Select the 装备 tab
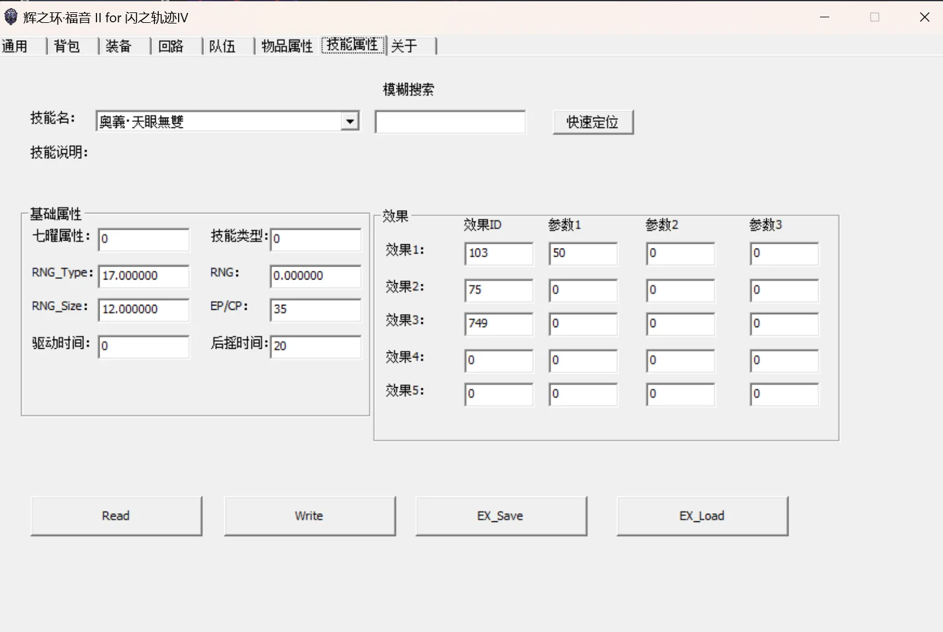 pos(119,46)
